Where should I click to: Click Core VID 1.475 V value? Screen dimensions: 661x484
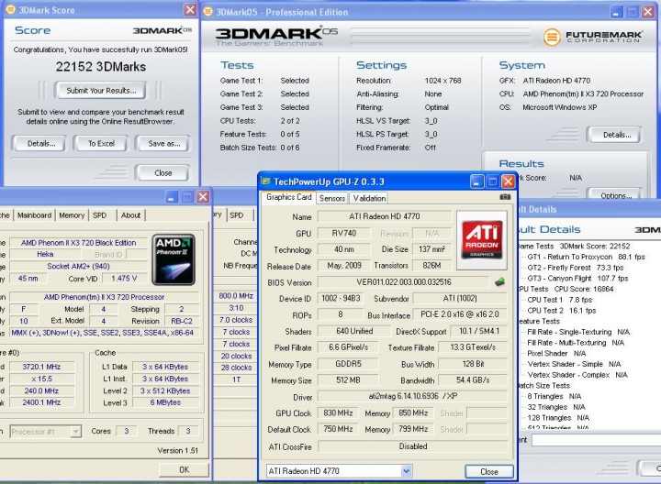[x=124, y=279]
